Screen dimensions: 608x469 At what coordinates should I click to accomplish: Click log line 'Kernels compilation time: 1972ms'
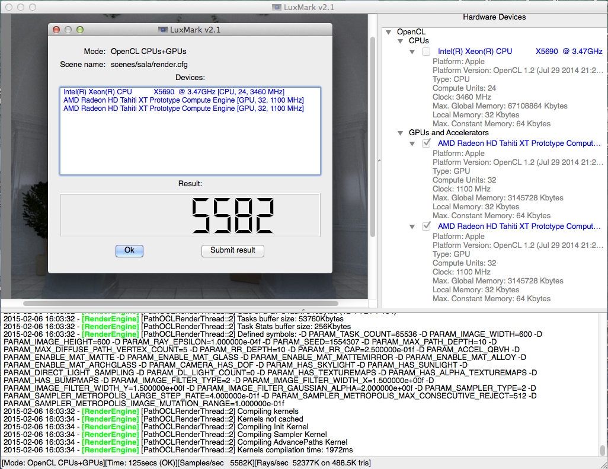pos(295,450)
